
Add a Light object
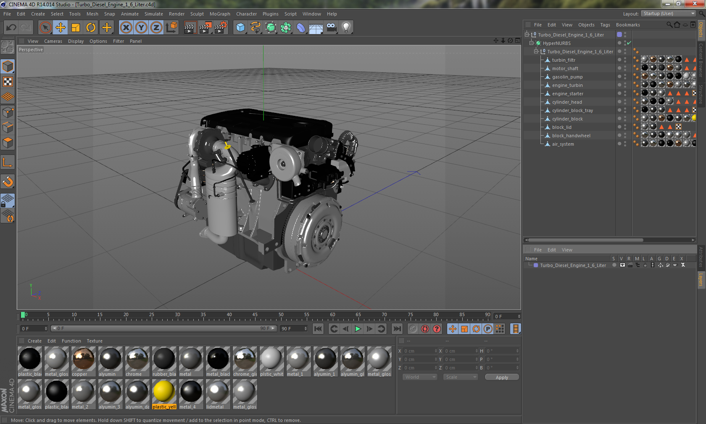click(346, 28)
